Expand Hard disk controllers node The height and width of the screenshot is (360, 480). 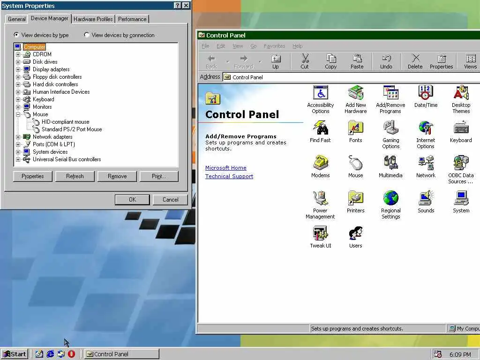[x=18, y=84]
